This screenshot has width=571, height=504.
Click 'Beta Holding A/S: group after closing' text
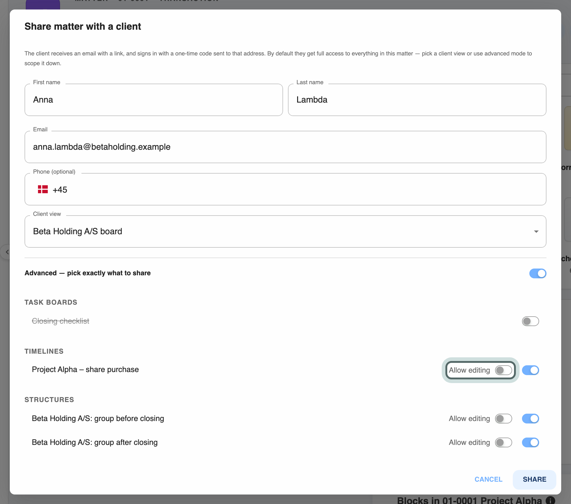click(95, 442)
